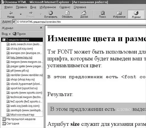Select Мой компьютер history entry

pyautogui.click(x=22, y=115)
